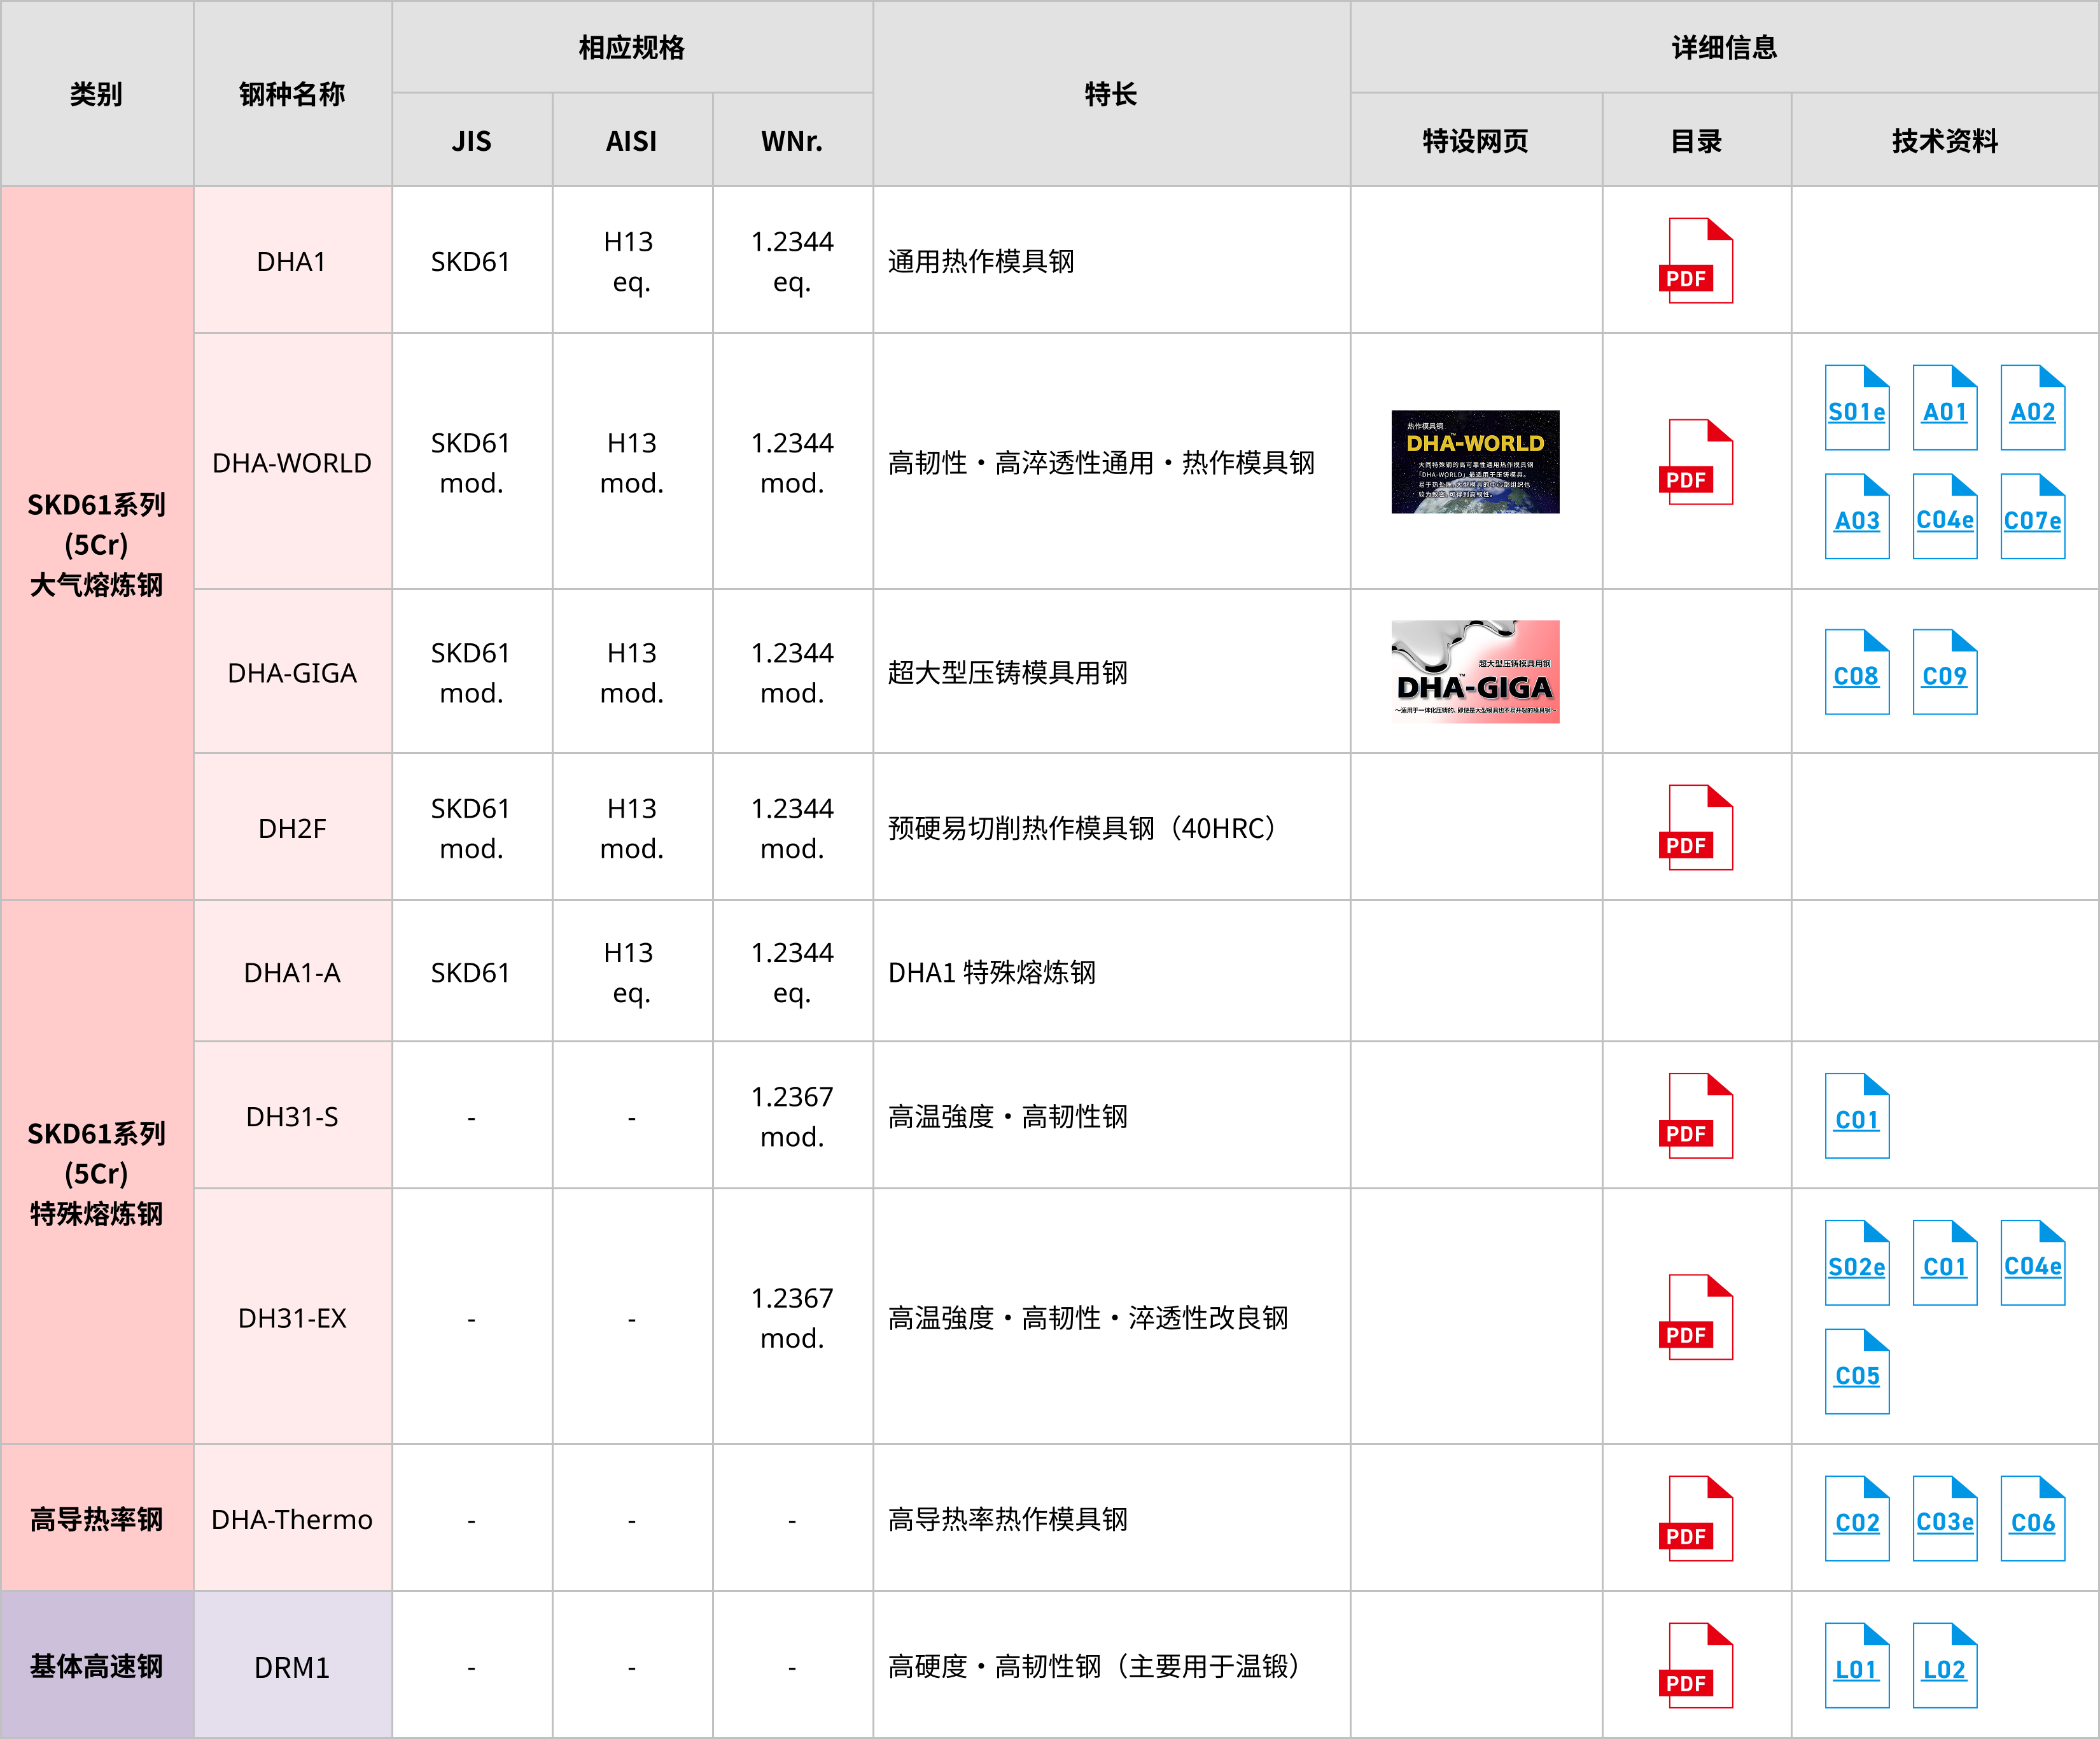
Task: Open the DH2F catalog PDF icon
Action: (x=1696, y=828)
